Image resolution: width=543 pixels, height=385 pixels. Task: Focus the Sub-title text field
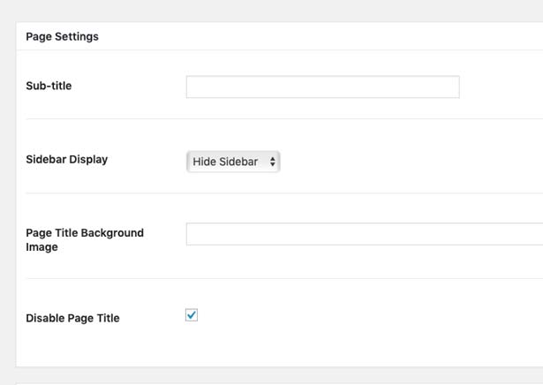tap(323, 87)
